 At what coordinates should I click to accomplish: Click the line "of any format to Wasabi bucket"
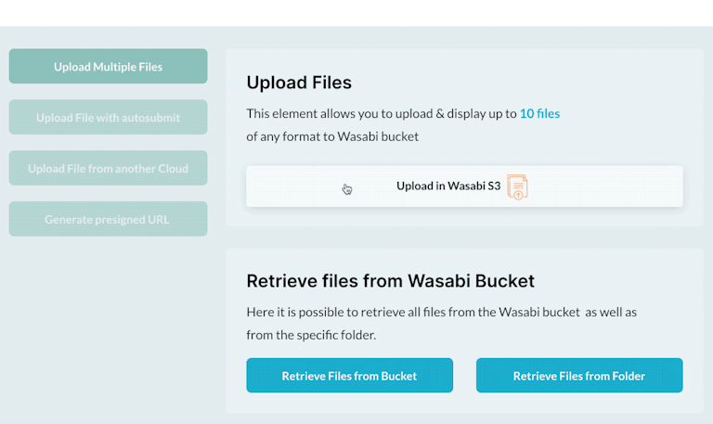pos(332,136)
